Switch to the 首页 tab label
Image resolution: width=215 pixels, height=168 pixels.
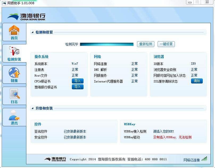tap(14, 38)
